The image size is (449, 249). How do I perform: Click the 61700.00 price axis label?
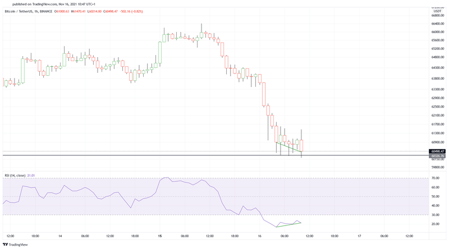(x=438, y=124)
